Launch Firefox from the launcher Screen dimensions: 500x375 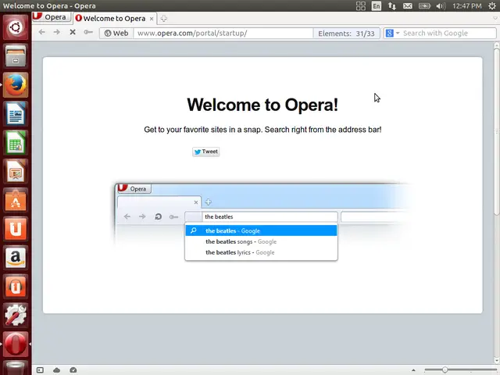coord(16,85)
